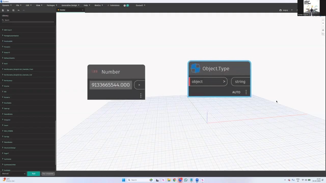Expand the PracticalBIM library category
This screenshot has width=326, height=183.
tap(28, 41)
